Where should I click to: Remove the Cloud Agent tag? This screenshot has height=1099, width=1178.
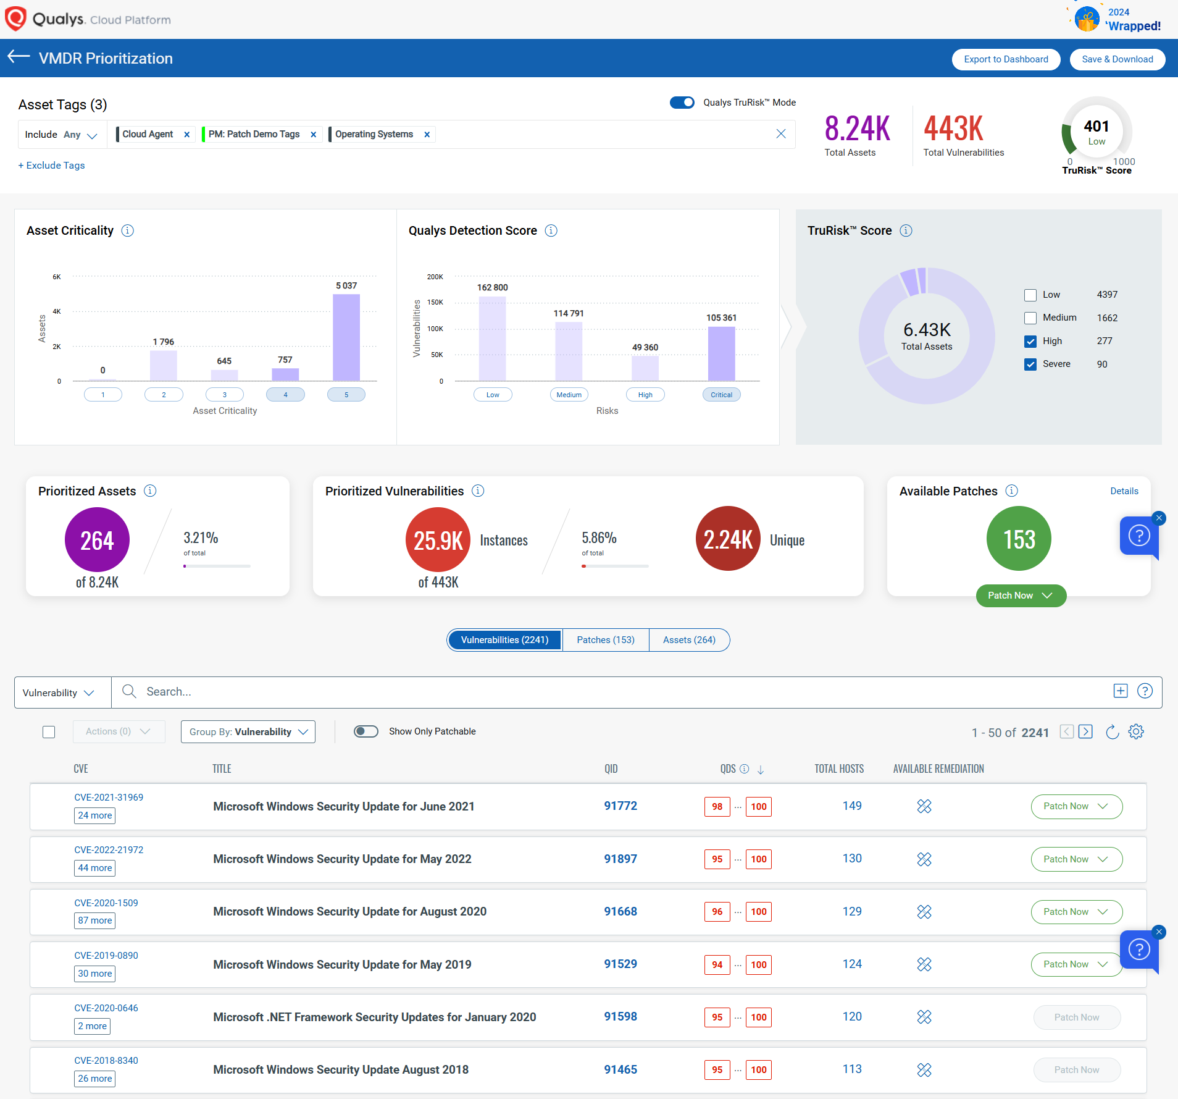tap(187, 135)
